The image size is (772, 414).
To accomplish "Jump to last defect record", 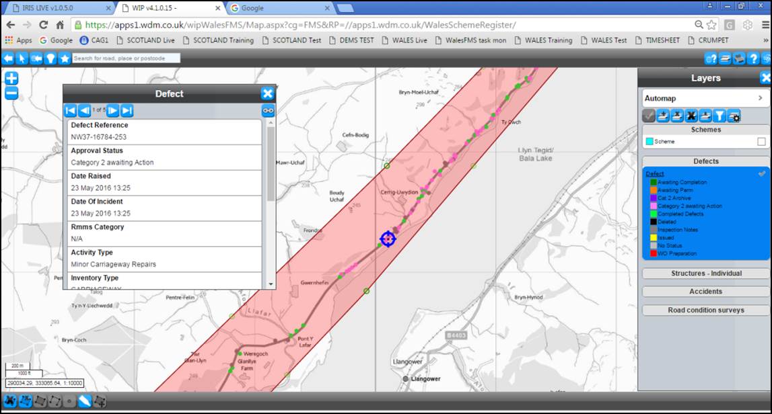I will pos(127,111).
